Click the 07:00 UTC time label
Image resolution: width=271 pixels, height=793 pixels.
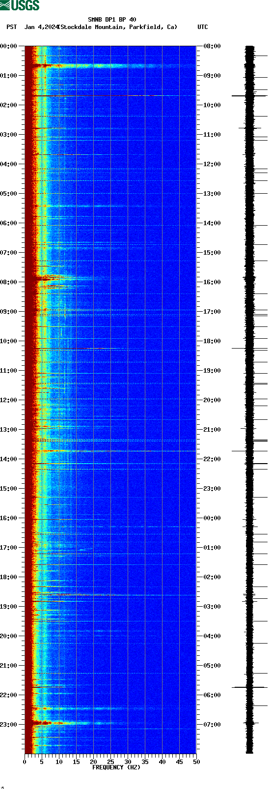212,725
